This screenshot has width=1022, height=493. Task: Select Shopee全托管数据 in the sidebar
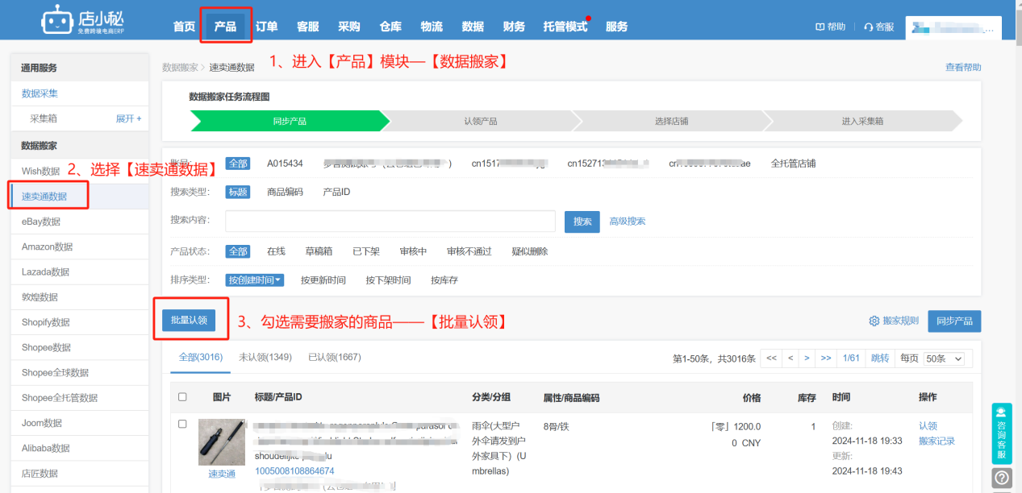60,398
